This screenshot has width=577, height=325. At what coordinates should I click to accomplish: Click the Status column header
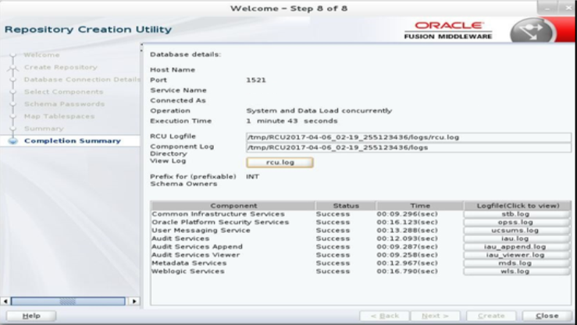click(346, 206)
